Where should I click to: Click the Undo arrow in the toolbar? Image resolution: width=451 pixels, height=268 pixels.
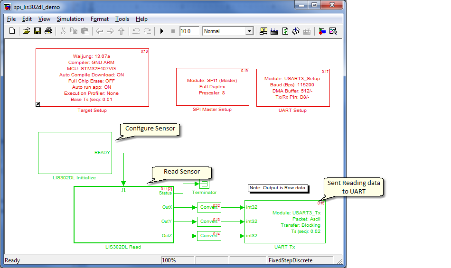[x=136, y=31]
